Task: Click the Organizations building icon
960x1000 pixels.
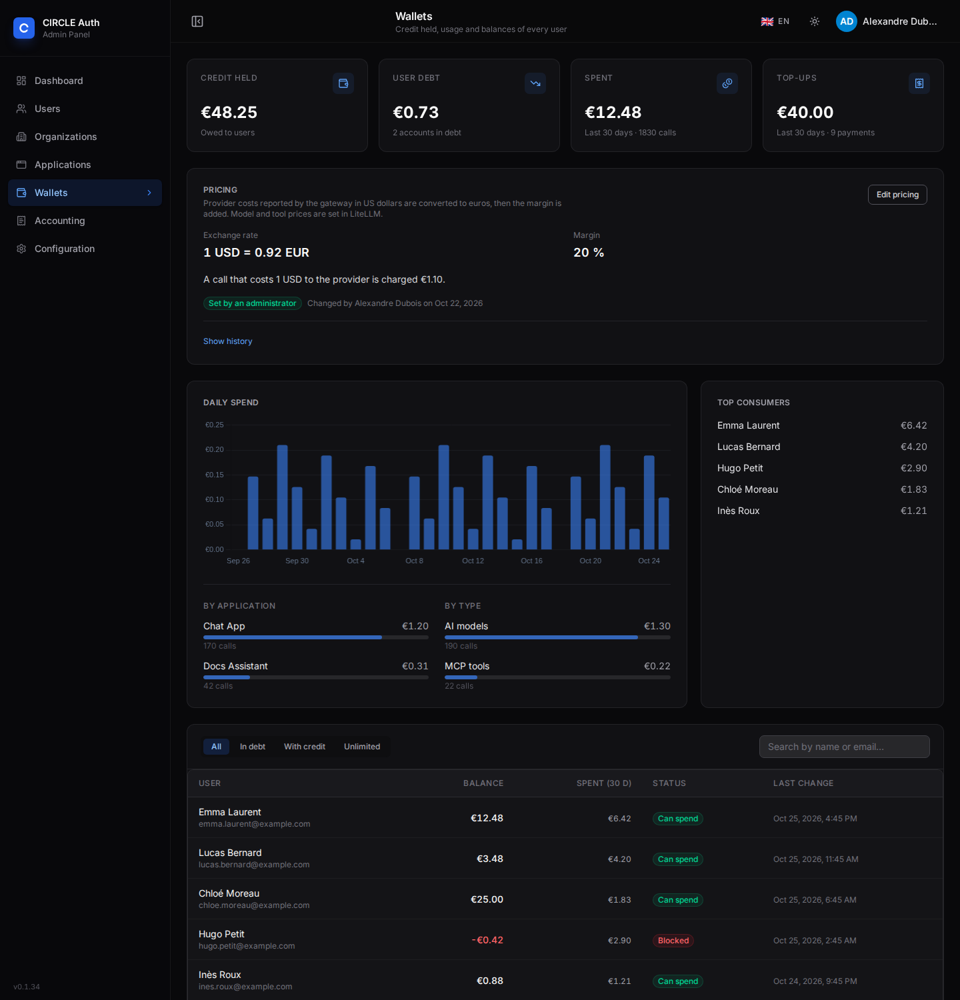Action: (x=21, y=137)
